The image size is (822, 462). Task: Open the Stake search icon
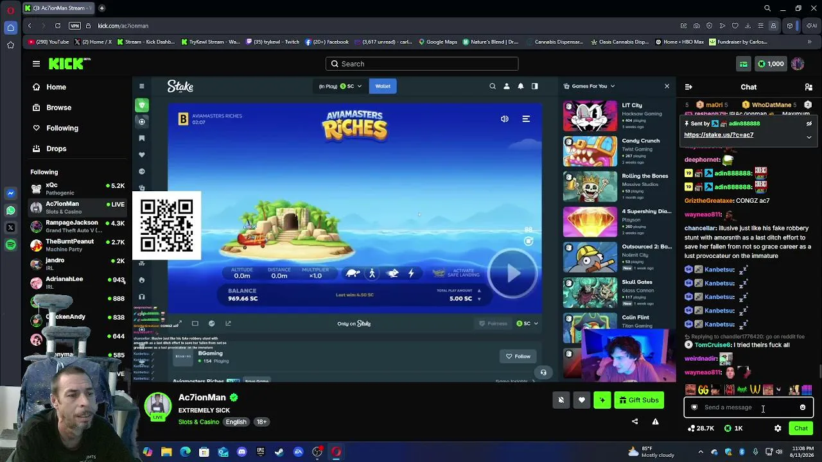(x=493, y=86)
